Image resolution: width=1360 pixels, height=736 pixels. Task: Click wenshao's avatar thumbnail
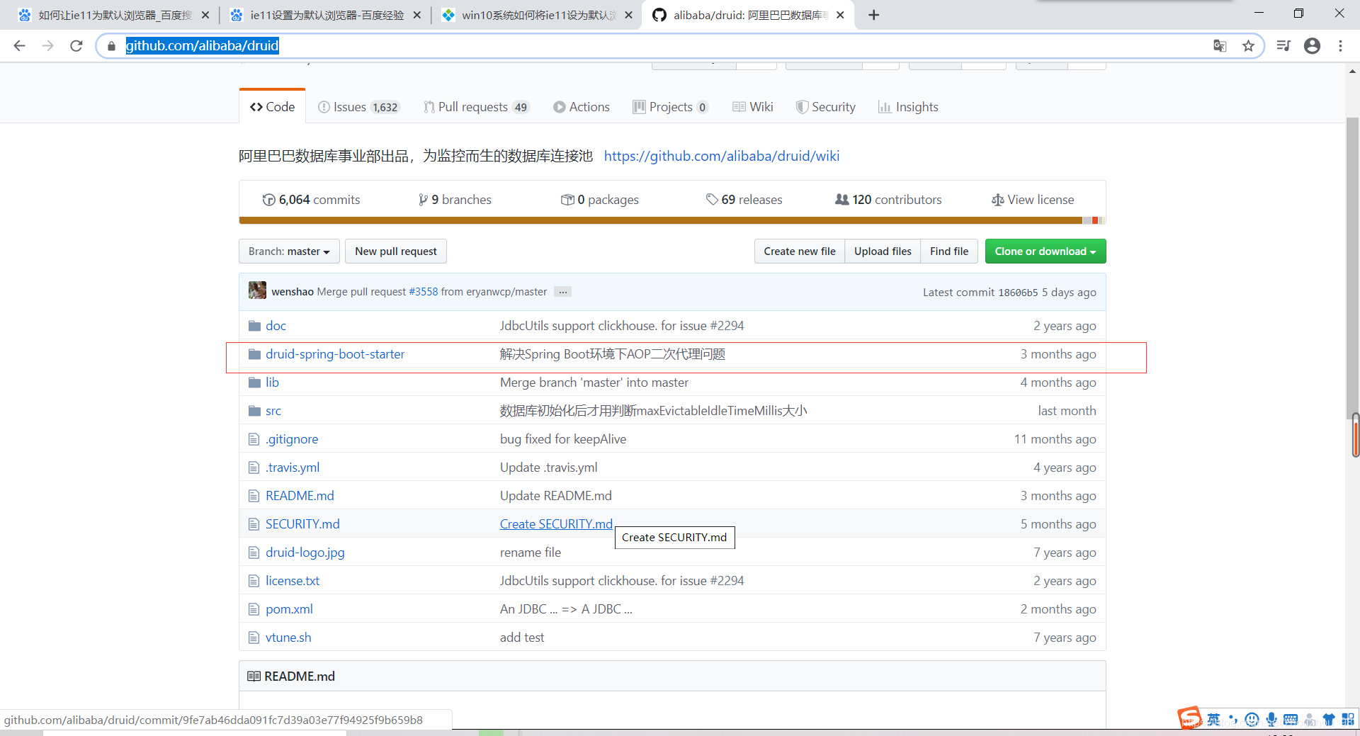(257, 290)
